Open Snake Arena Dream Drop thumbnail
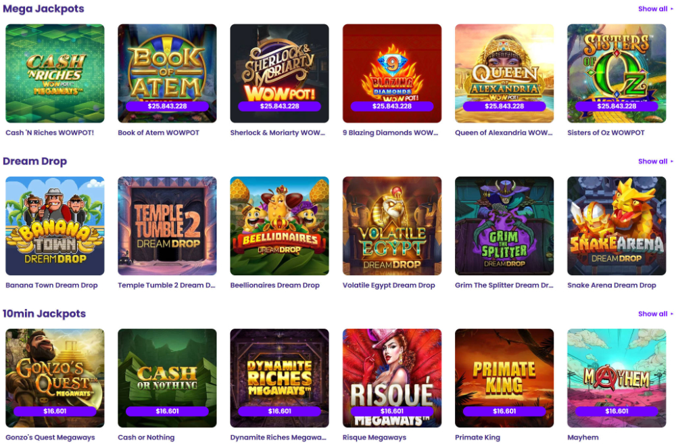The width and height of the screenshot is (676, 447). click(617, 226)
